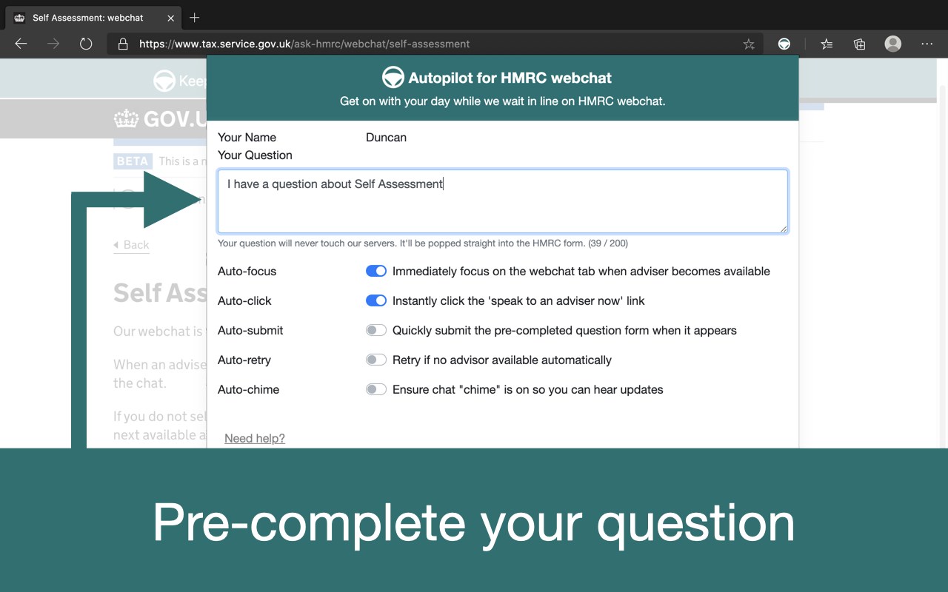This screenshot has height=592, width=948.
Task: Click the 'Your Name' label
Action: click(247, 138)
